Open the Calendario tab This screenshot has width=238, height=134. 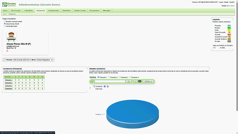click(x=29, y=10)
